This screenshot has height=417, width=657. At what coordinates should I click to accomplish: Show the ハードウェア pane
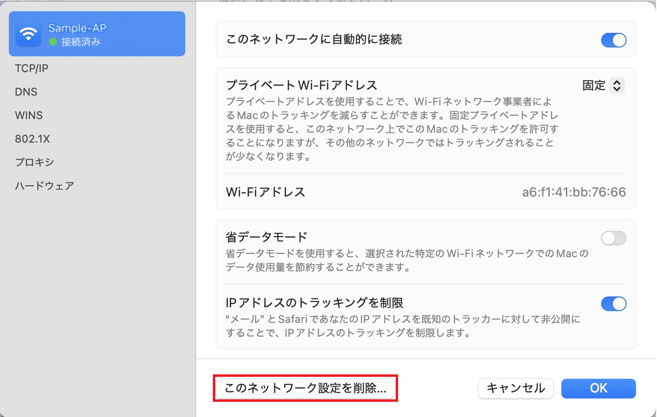45,186
